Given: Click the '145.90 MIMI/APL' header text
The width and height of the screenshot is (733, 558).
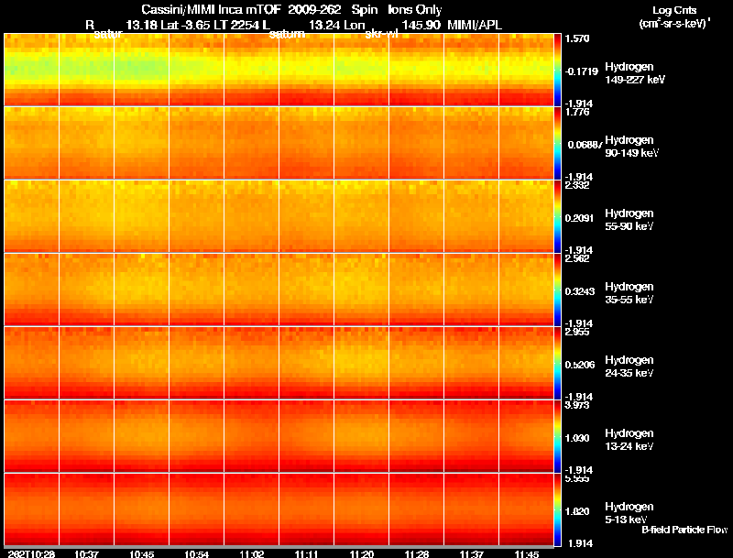Looking at the screenshot, I should tap(452, 25).
